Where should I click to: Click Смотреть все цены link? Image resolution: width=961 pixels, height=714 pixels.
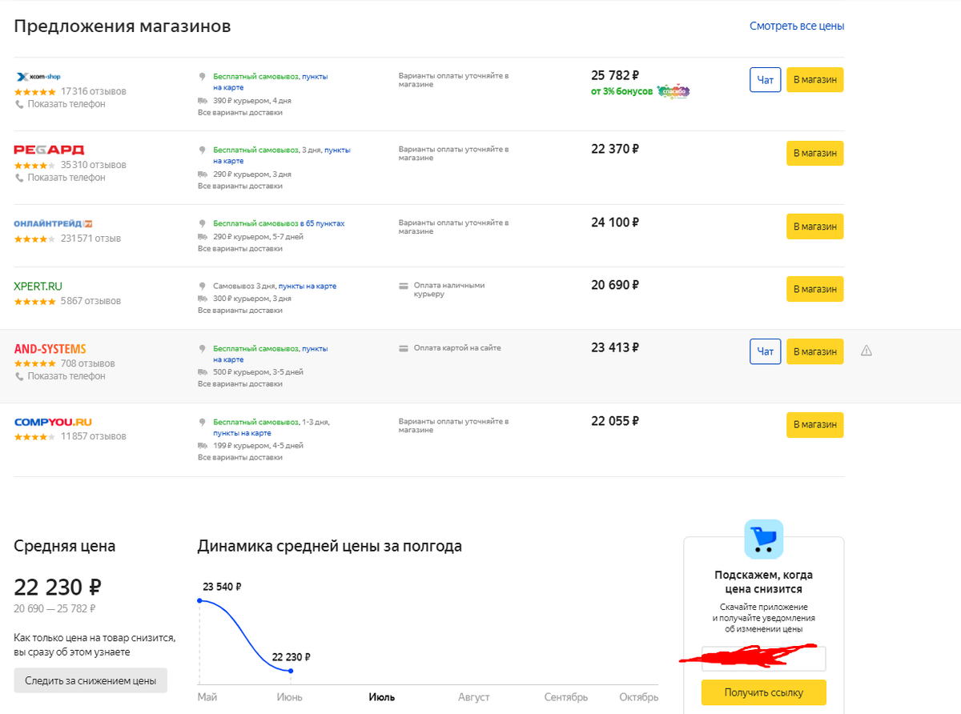click(x=797, y=26)
